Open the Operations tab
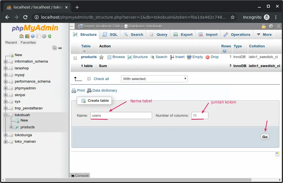This screenshot has width=283, height=183. (x=237, y=34)
